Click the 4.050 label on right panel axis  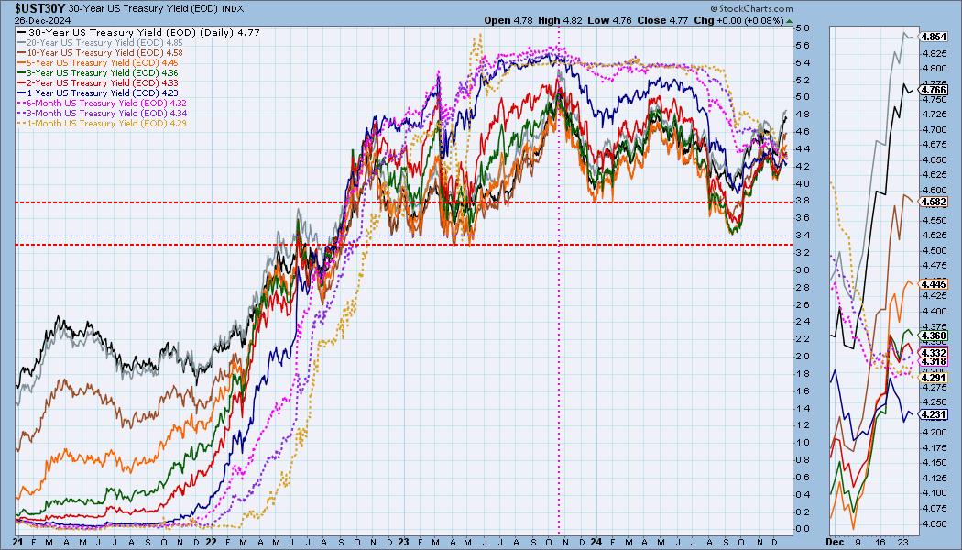[x=934, y=523]
